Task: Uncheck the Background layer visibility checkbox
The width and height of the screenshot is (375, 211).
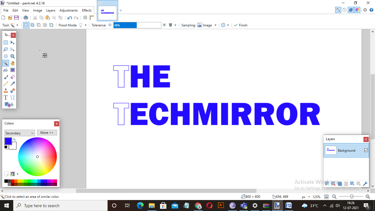Action: (x=366, y=150)
